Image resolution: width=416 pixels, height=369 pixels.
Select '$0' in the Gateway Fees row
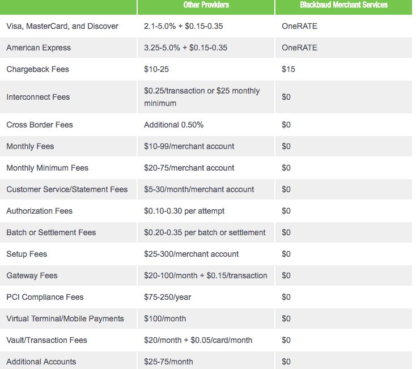tap(286, 275)
